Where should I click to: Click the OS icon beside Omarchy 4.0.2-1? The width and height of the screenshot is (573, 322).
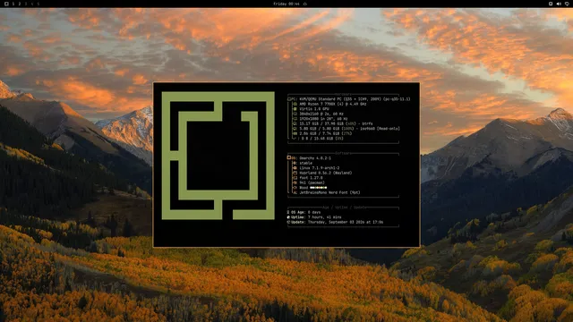(289, 157)
